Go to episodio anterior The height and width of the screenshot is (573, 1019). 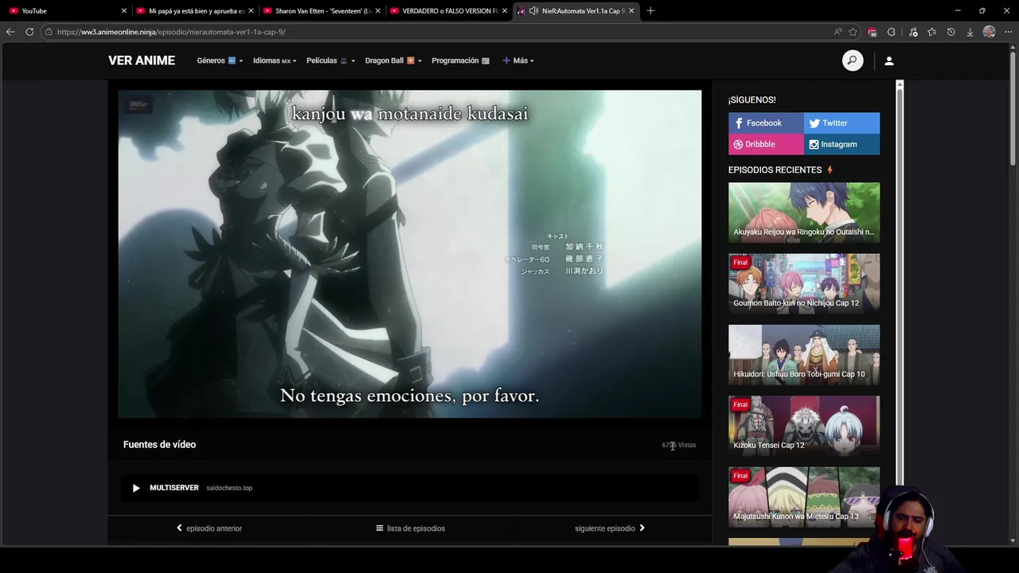209,528
